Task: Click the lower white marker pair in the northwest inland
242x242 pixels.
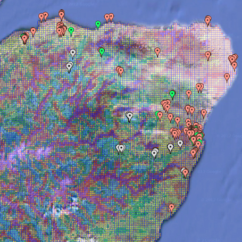Action: pos(69,67)
